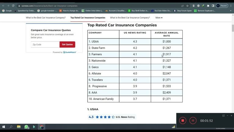Open Chrome from the taskbar
Viewport: 234px width, 132px height.
coord(42,127)
